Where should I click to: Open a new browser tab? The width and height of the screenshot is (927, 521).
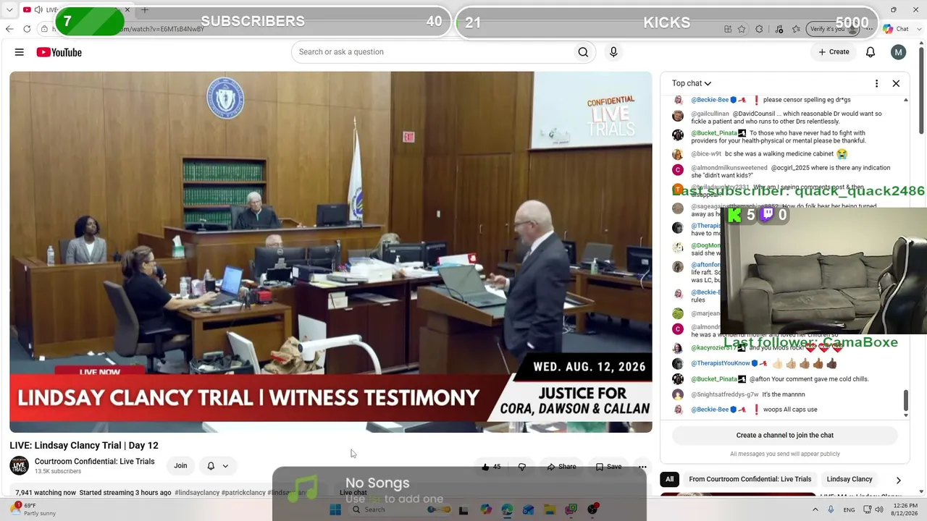tap(144, 9)
